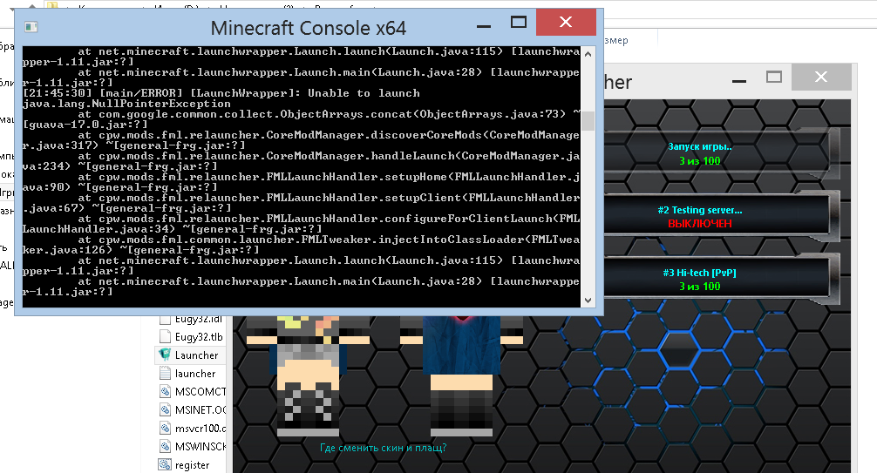Open the "Где сменить скин и плащ?" link
Image resolution: width=877 pixels, height=473 pixels.
pyautogui.click(x=384, y=449)
